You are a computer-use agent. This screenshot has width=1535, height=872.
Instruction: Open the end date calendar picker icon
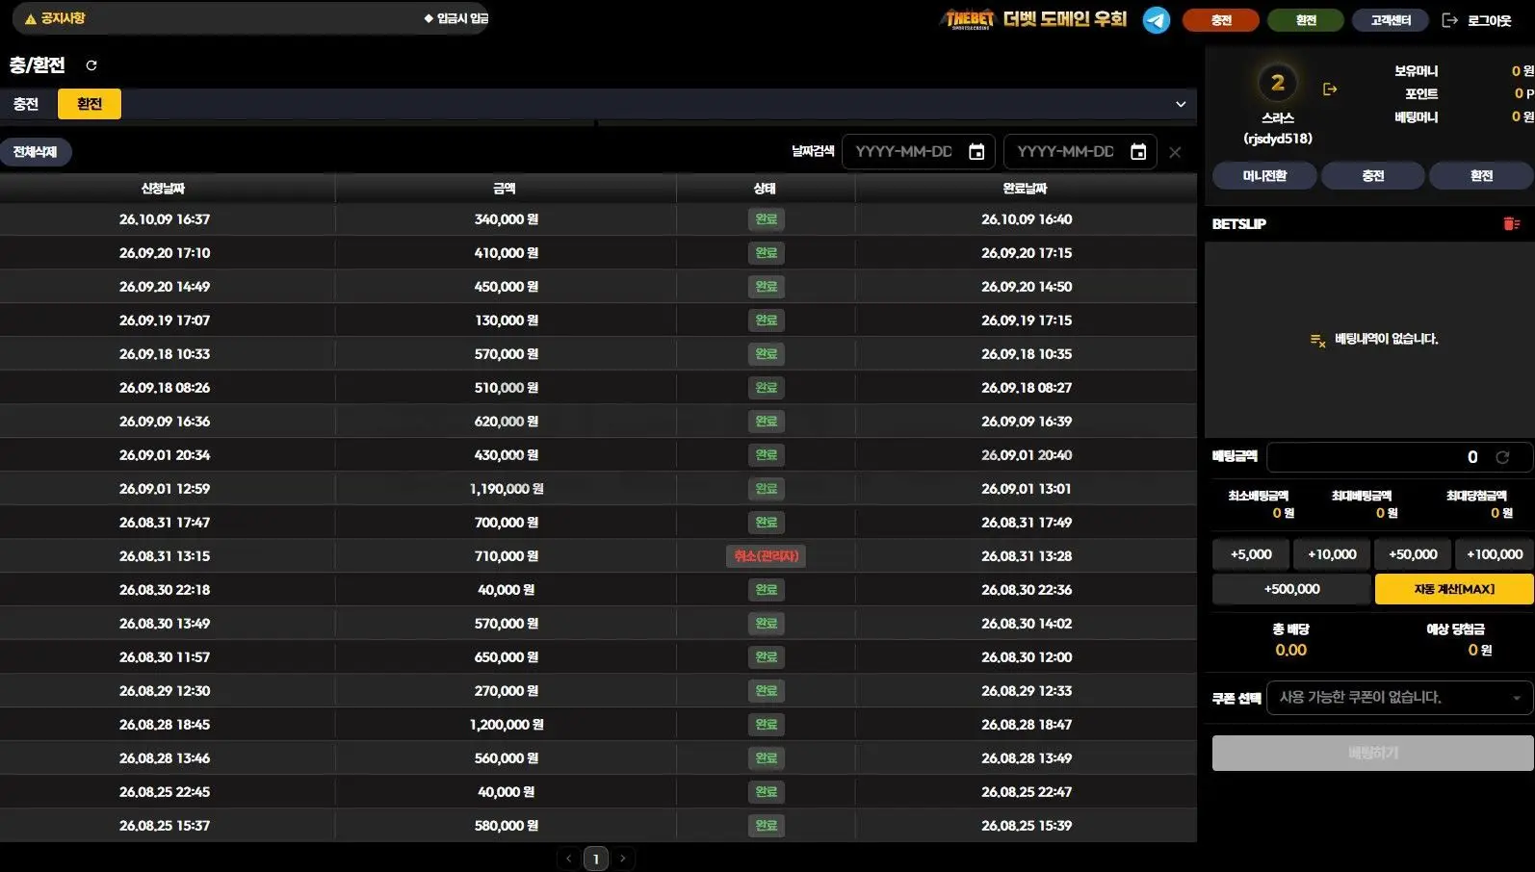click(x=1138, y=152)
